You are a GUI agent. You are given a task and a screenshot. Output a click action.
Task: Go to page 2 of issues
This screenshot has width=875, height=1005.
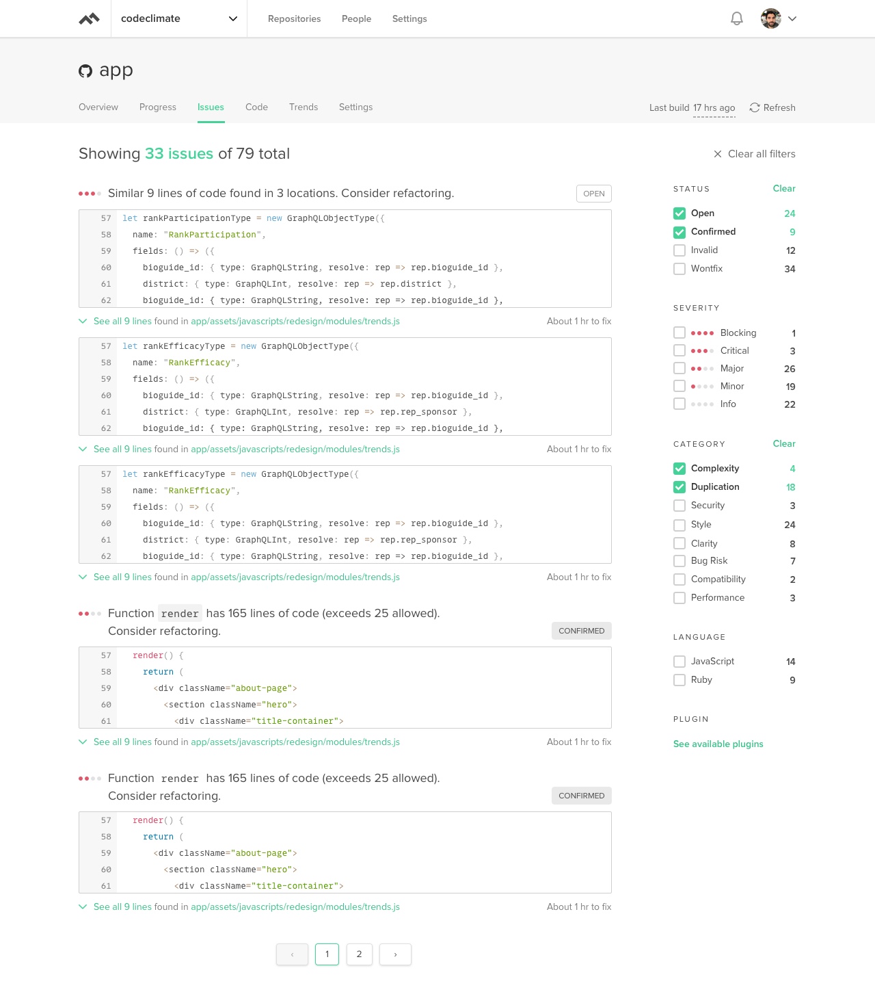click(x=359, y=954)
